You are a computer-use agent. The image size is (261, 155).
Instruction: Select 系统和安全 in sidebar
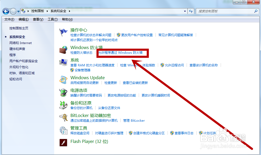pyautogui.click(x=17, y=37)
